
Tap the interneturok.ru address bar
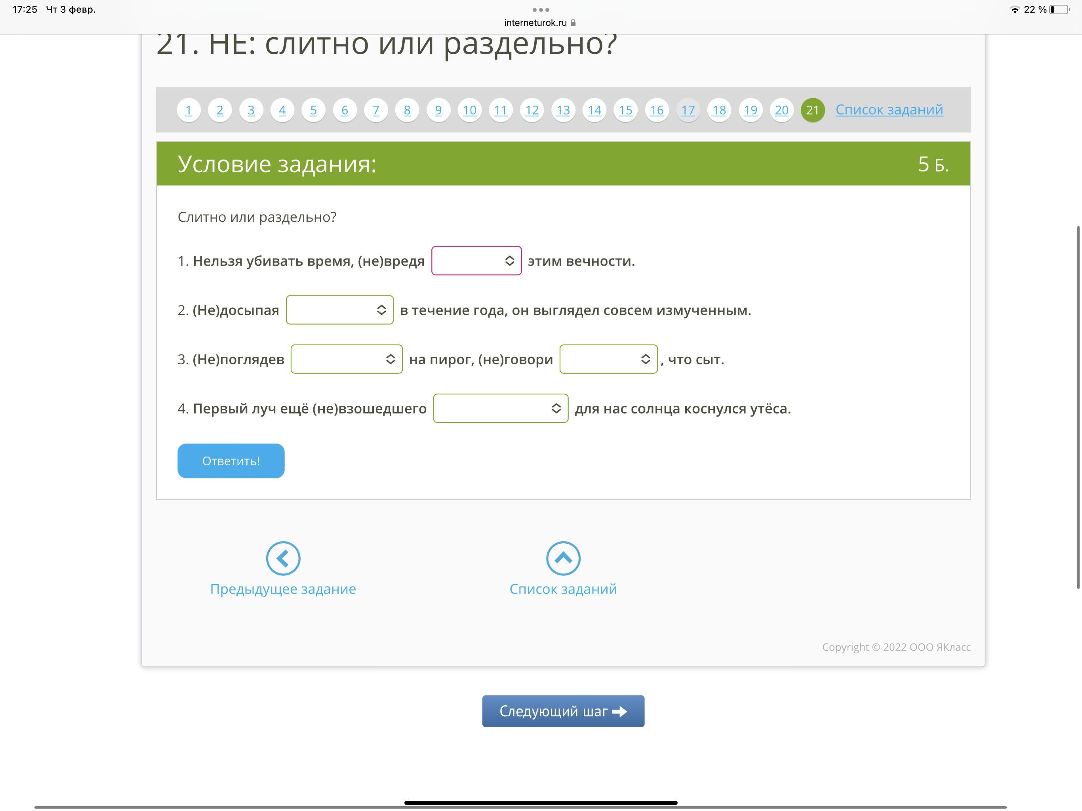[535, 23]
